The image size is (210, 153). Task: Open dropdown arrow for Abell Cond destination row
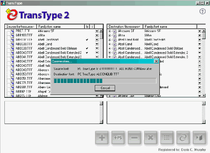200,44
